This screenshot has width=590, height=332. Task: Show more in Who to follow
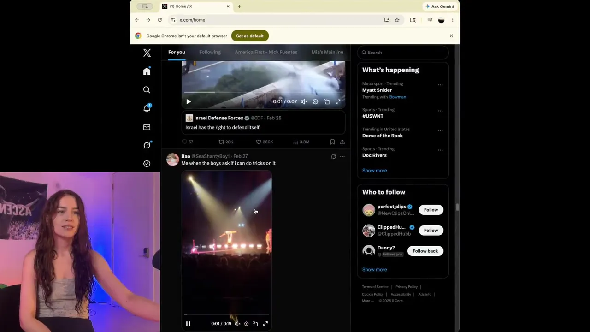(374, 270)
